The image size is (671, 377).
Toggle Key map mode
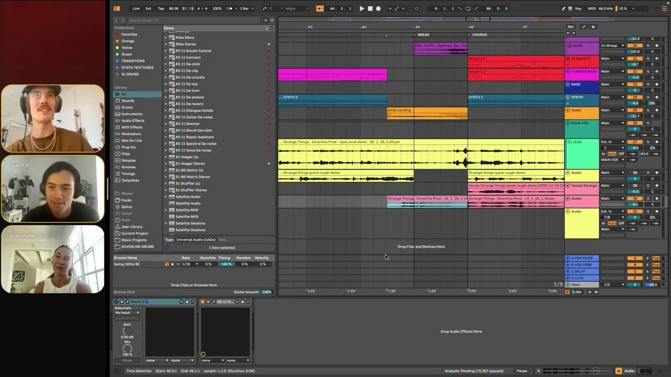point(578,8)
